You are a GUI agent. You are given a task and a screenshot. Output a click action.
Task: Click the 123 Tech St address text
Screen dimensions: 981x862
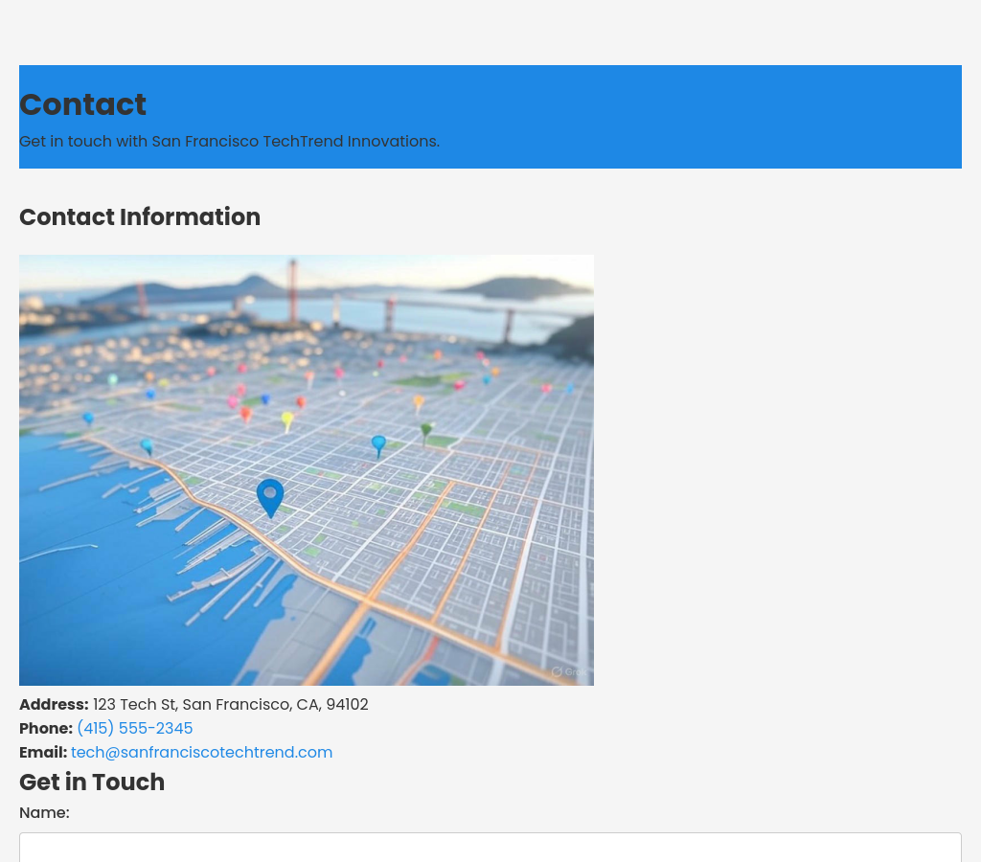[x=230, y=705]
